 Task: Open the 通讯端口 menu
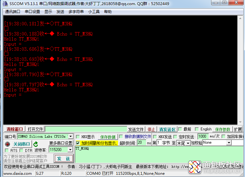[x=12, y=12]
